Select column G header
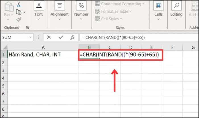 click(x=191, y=47)
